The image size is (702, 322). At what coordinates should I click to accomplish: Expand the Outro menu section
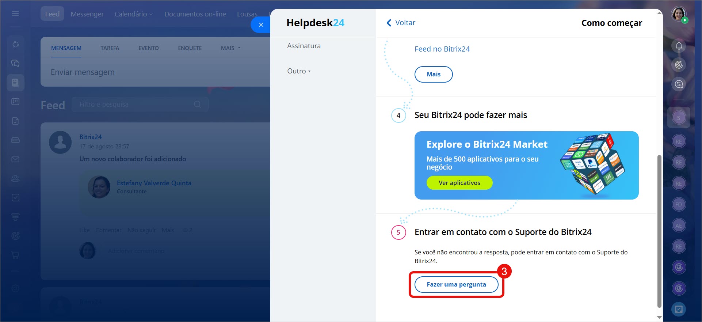tap(299, 71)
